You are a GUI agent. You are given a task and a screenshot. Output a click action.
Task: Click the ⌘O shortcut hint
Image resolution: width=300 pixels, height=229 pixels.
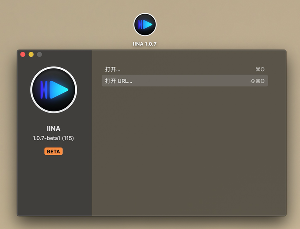(260, 69)
